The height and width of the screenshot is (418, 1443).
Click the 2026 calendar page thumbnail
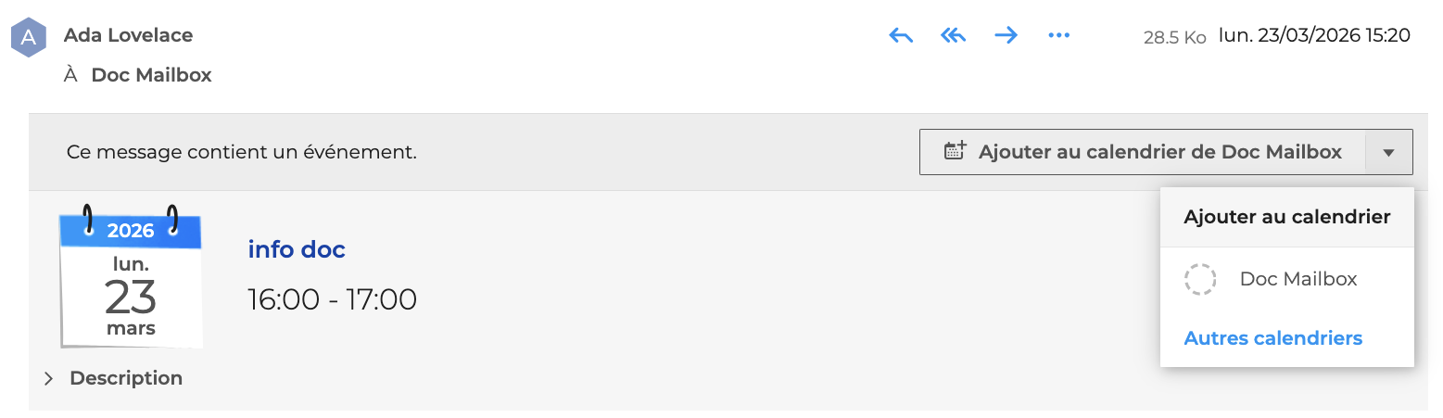coord(131,277)
